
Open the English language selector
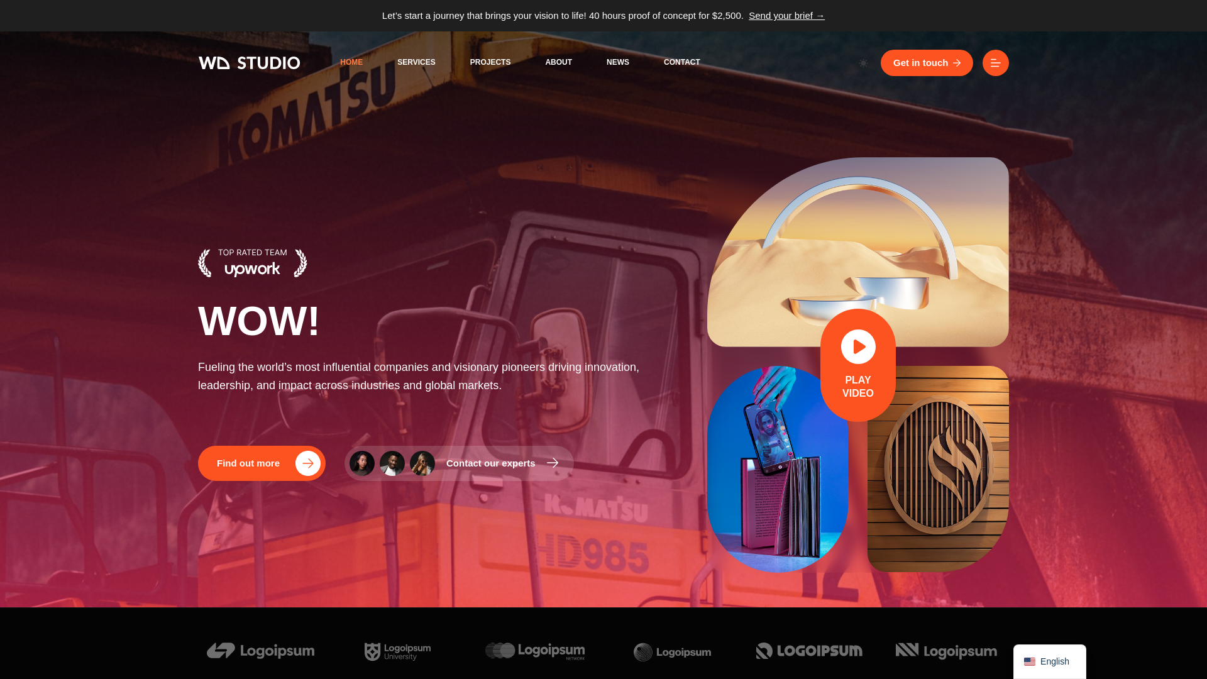point(1049,661)
